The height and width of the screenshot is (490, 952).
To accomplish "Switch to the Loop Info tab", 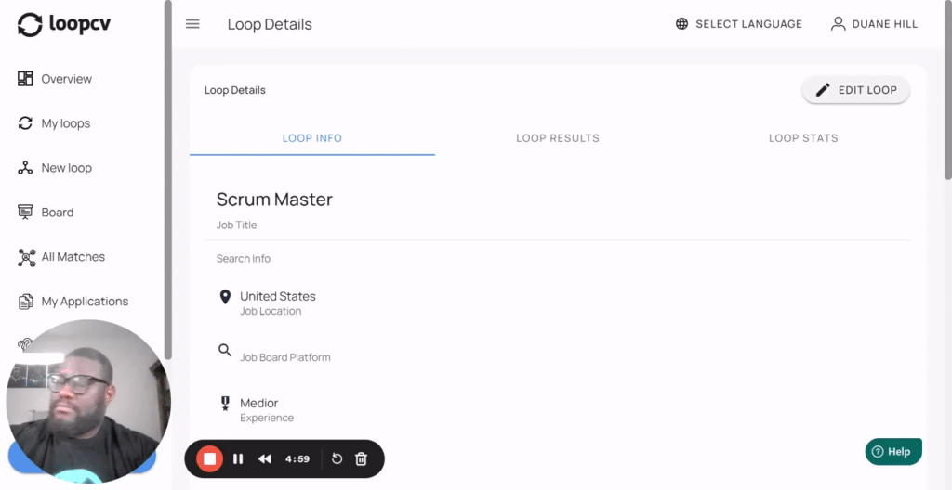I will tap(312, 138).
